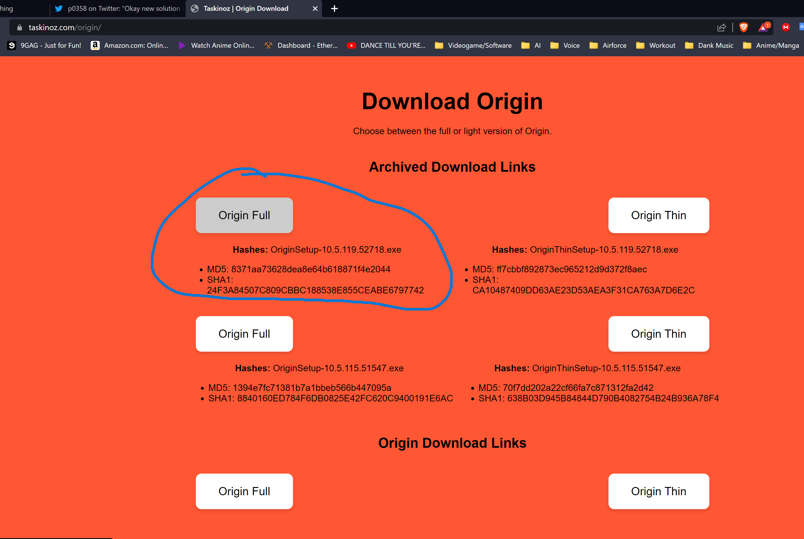Close the Taskinoz Origin Download tab
The height and width of the screenshot is (539, 804).
click(x=315, y=9)
